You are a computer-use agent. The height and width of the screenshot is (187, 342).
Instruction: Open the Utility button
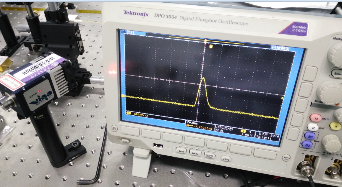[x=226, y=159]
